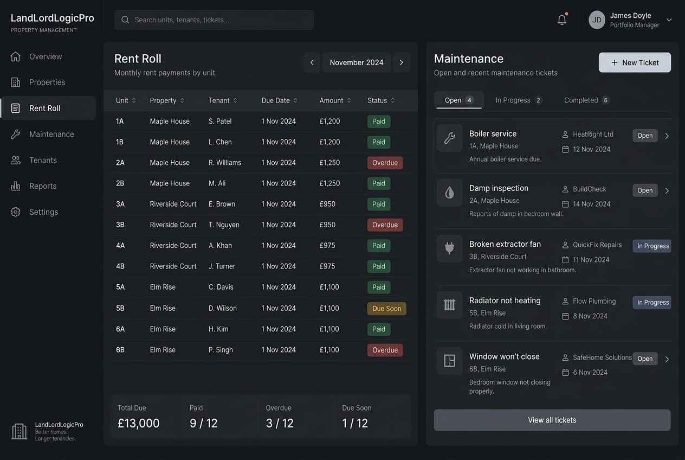This screenshot has height=460, width=685.
Task: Click the Broken extractor fan plug icon
Action: click(x=449, y=248)
